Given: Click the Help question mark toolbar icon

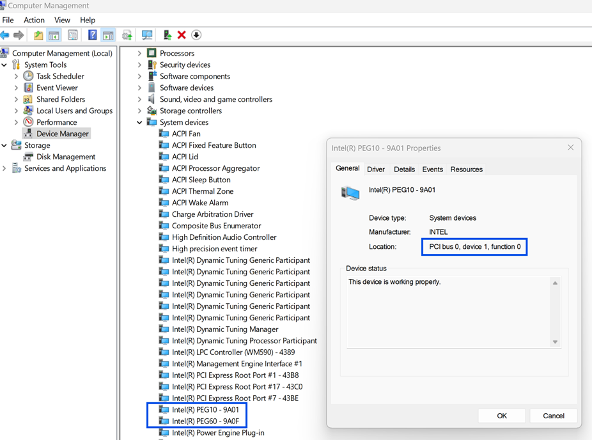Looking at the screenshot, I should tap(92, 35).
